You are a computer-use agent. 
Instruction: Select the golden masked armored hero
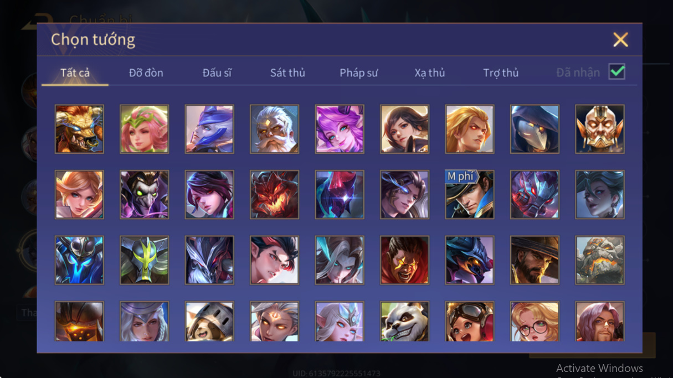click(x=600, y=129)
